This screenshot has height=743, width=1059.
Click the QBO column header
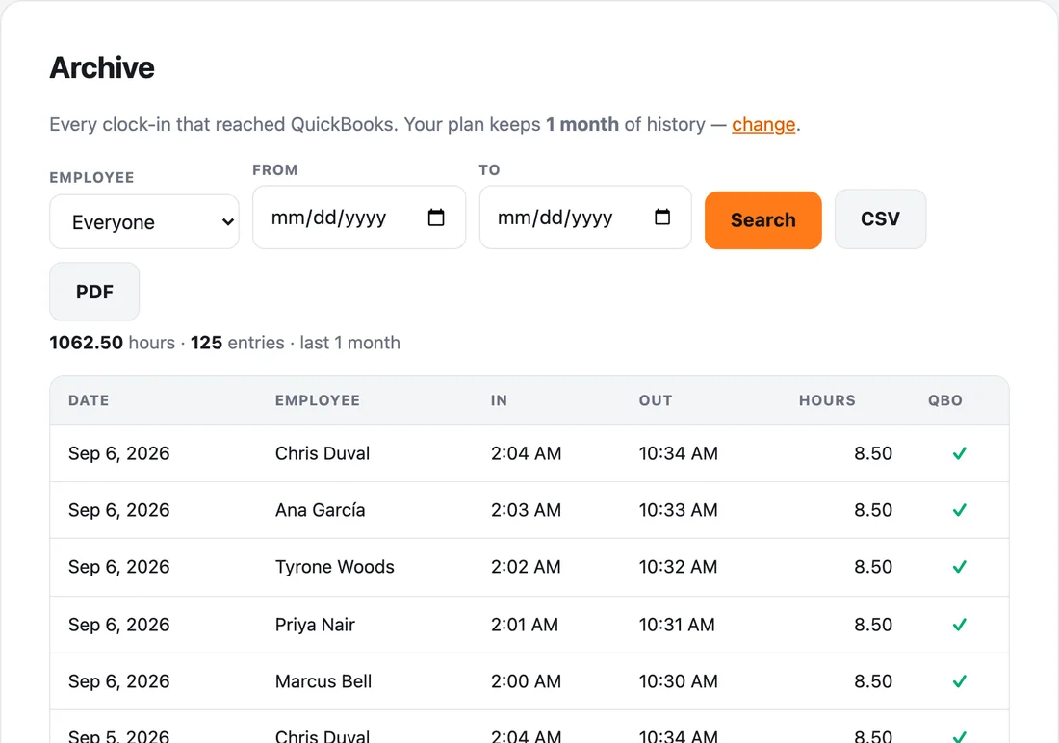tap(944, 400)
